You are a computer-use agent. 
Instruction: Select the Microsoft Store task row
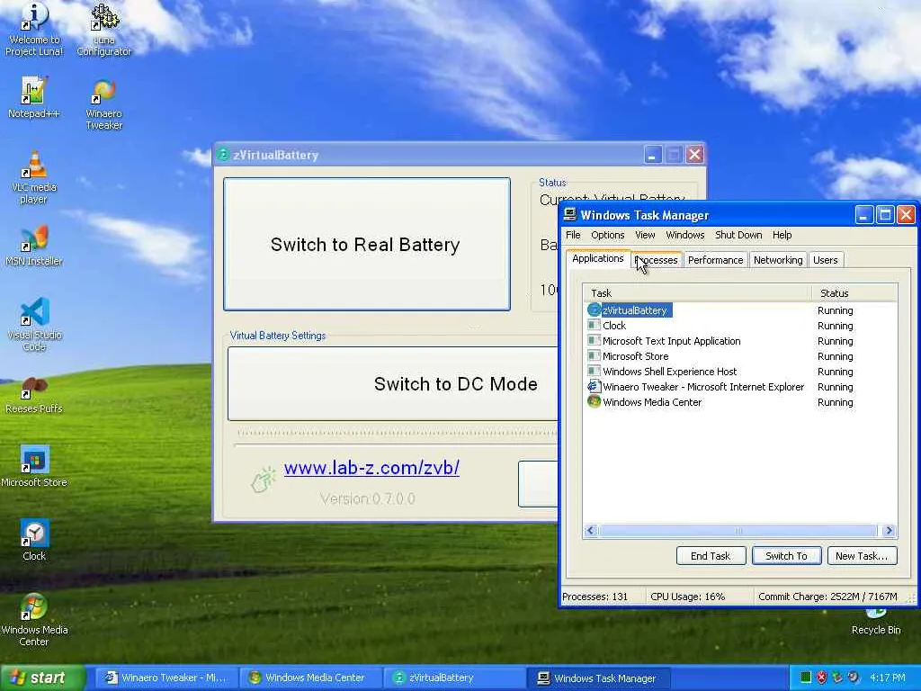pyautogui.click(x=740, y=356)
